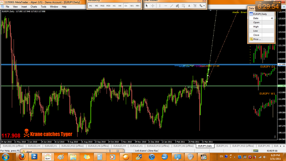
Task: Select the text 'A' tool
Action: tap(189, 6)
